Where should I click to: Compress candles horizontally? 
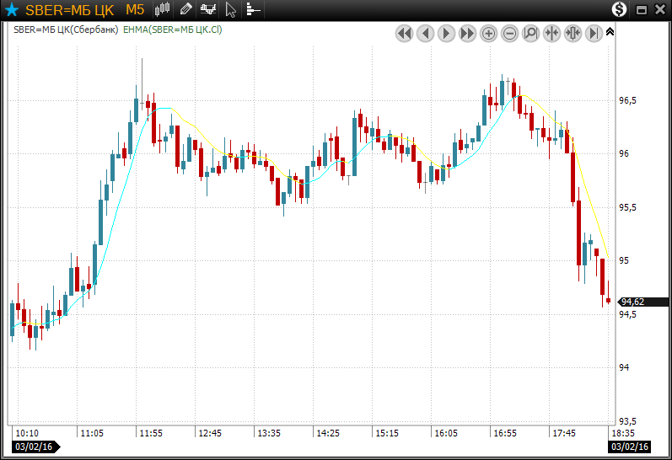551,34
